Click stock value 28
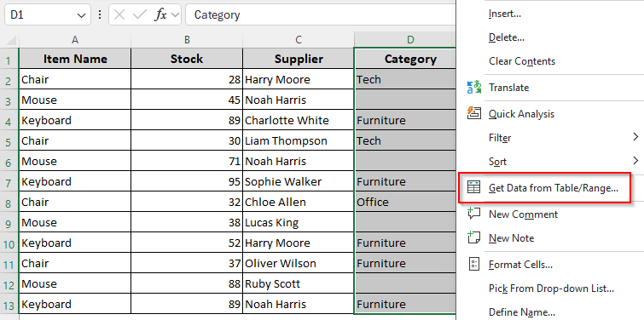The image size is (644, 320). pyautogui.click(x=187, y=79)
